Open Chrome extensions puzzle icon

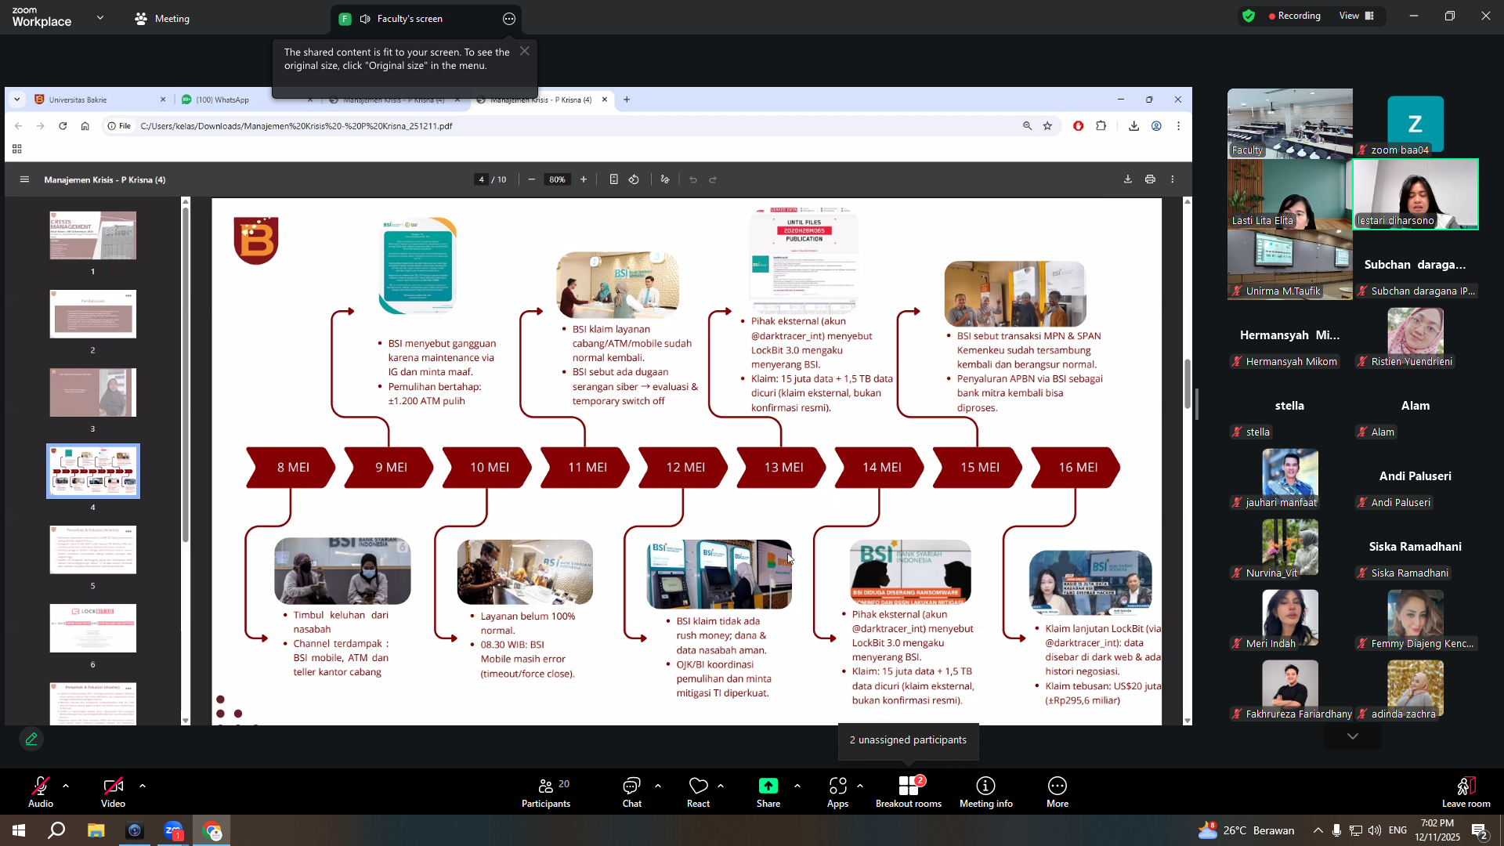click(1101, 126)
